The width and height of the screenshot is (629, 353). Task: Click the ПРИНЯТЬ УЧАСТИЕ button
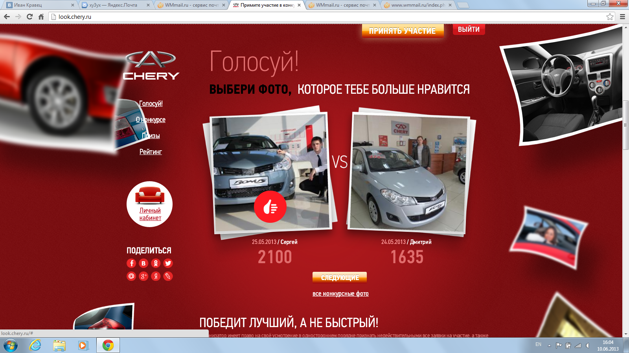[403, 31]
